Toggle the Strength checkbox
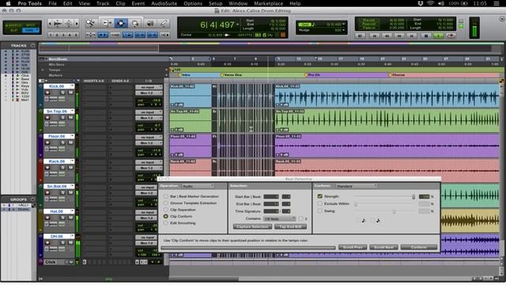The width and height of the screenshot is (506, 285). 319,196
